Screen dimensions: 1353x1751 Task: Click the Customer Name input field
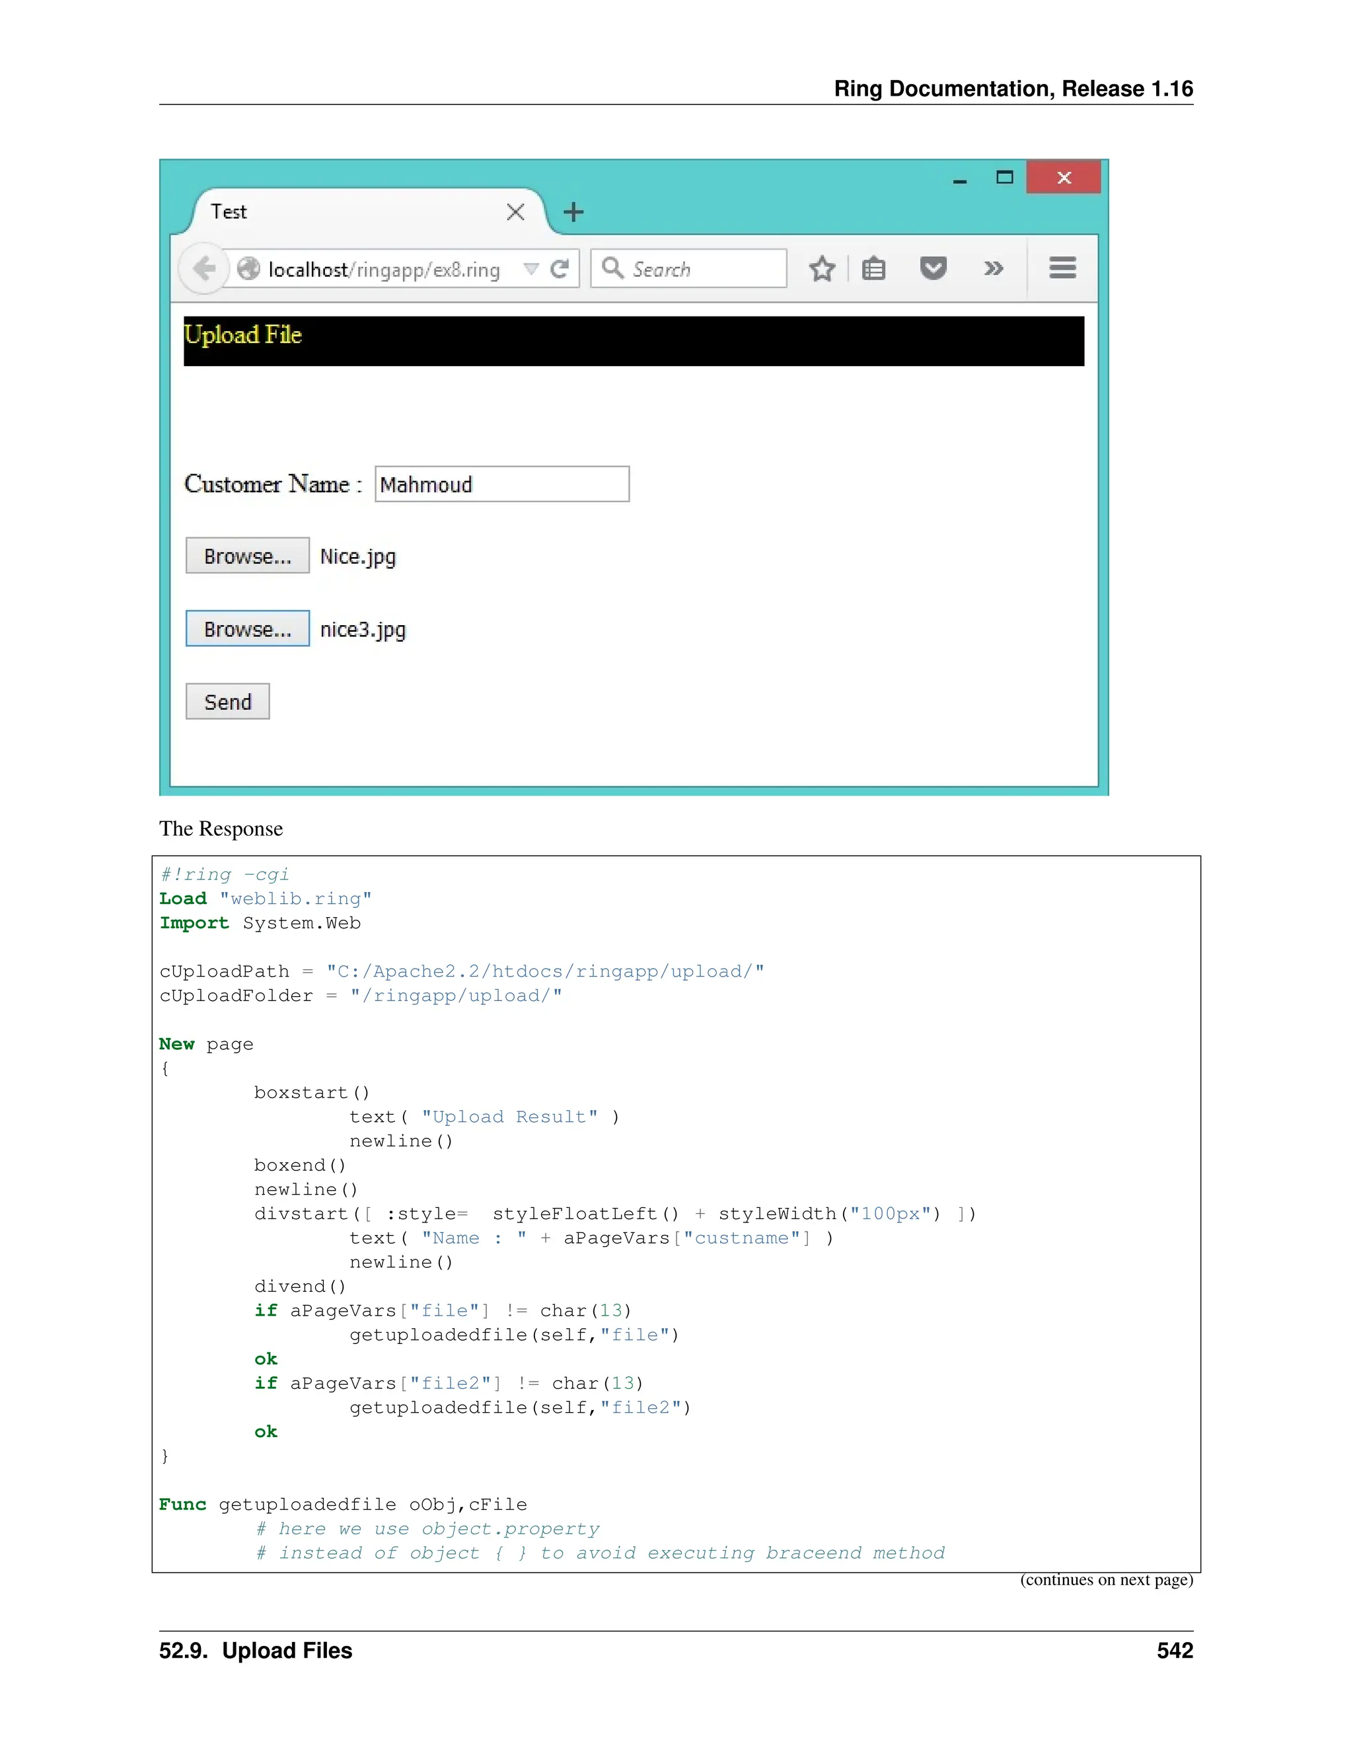click(x=502, y=484)
